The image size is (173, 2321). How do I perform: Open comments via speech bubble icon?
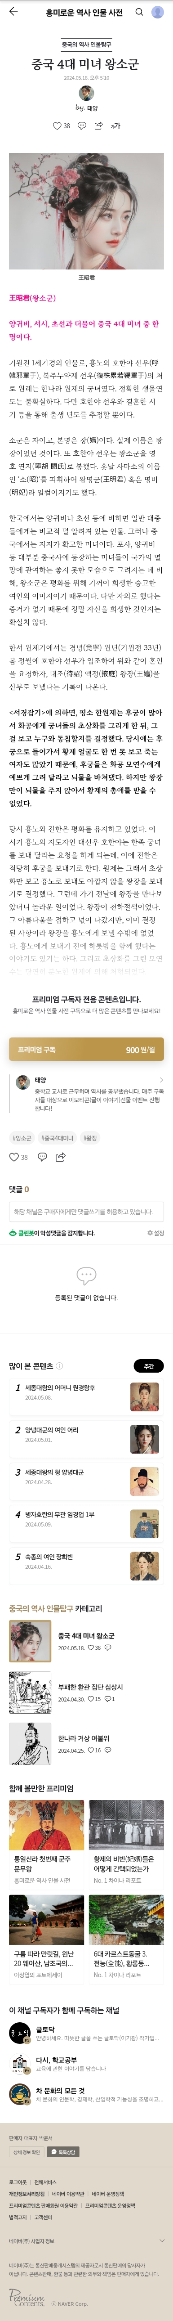tap(82, 126)
